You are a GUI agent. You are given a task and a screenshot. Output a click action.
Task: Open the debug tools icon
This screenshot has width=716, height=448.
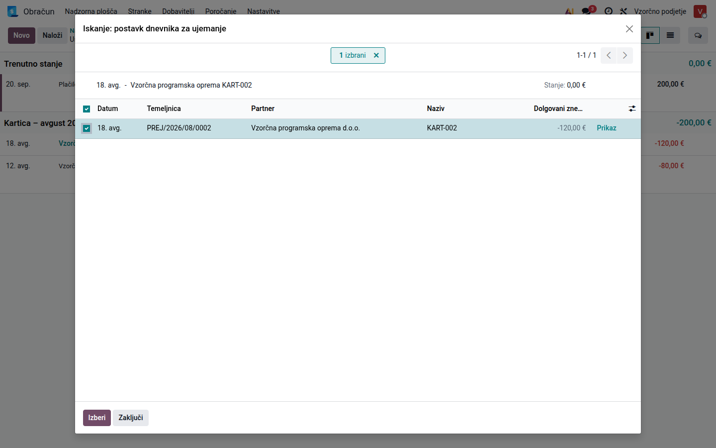pyautogui.click(x=624, y=11)
